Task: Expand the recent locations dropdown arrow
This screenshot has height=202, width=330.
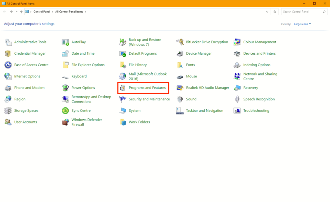Action: pyautogui.click(x=17, y=12)
